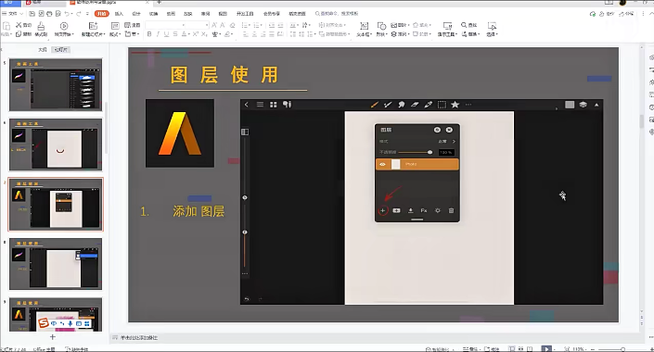This screenshot has width=654, height=352.
Task: Open the slide layout dropdown
Action: [x=115, y=34]
